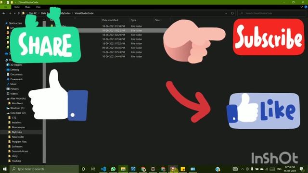Open Explorer help question mark icon
Viewport: 308px width, 173px height.
306,7
